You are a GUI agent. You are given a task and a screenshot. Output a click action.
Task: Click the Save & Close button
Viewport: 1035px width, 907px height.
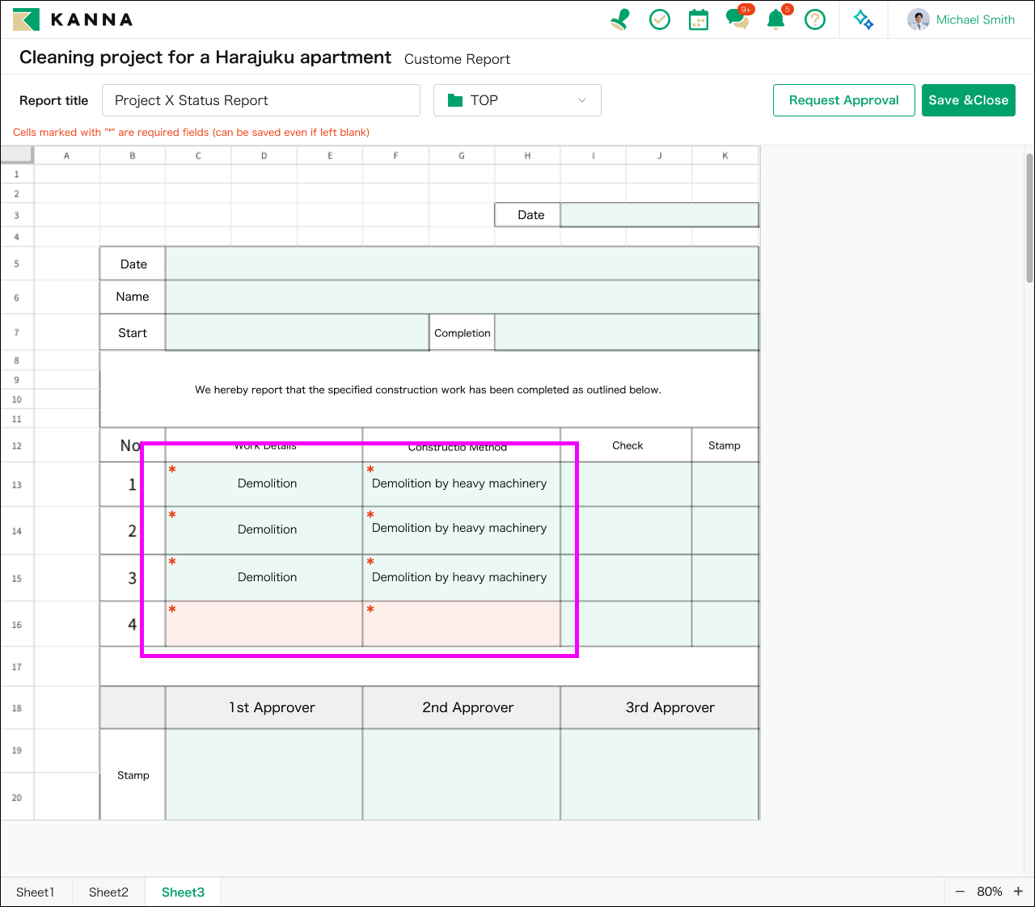point(968,100)
